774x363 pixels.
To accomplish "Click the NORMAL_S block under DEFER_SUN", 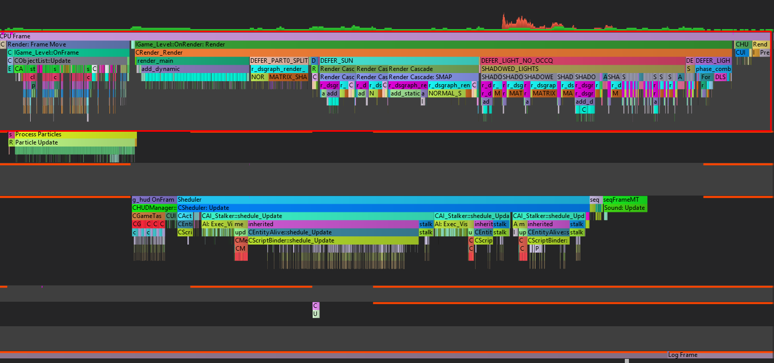I will (x=449, y=93).
